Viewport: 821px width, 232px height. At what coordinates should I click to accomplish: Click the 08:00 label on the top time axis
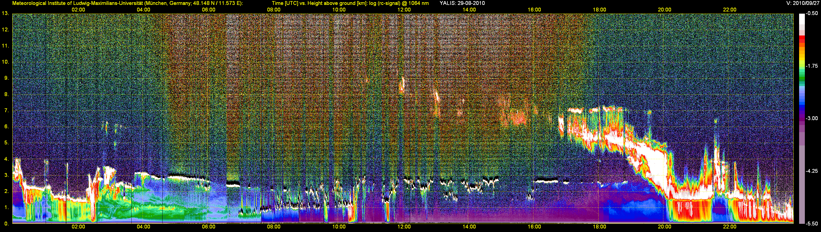tap(274, 10)
